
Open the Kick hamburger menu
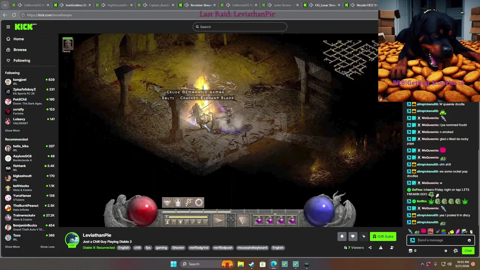click(x=8, y=27)
